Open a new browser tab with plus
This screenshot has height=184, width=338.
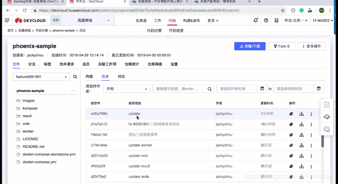(259, 2)
